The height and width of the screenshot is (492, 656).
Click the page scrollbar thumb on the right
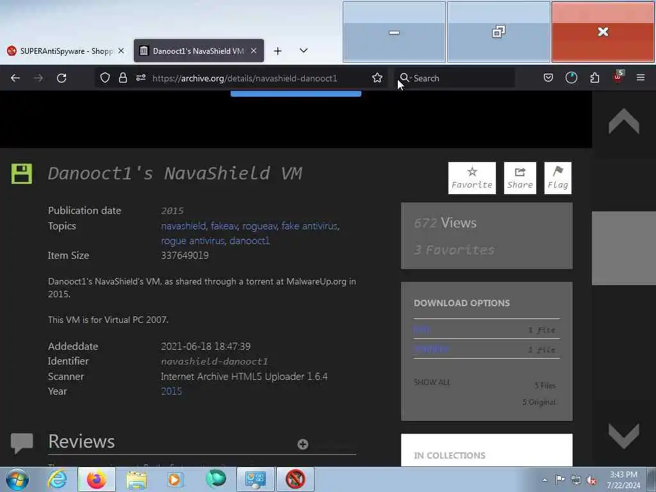point(624,248)
